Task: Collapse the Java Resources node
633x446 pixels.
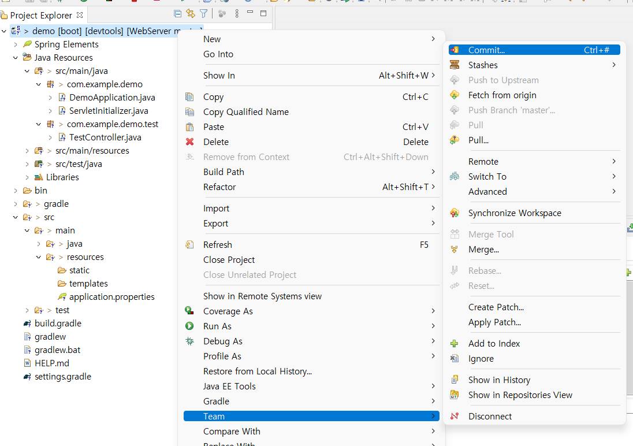Action: pos(16,58)
